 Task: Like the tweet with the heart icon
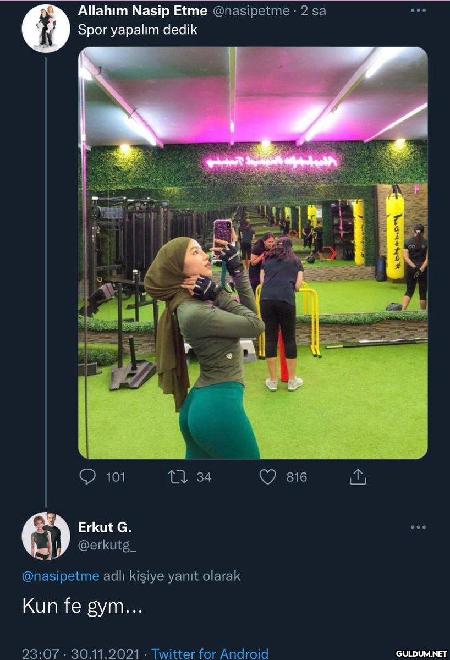pyautogui.click(x=267, y=476)
